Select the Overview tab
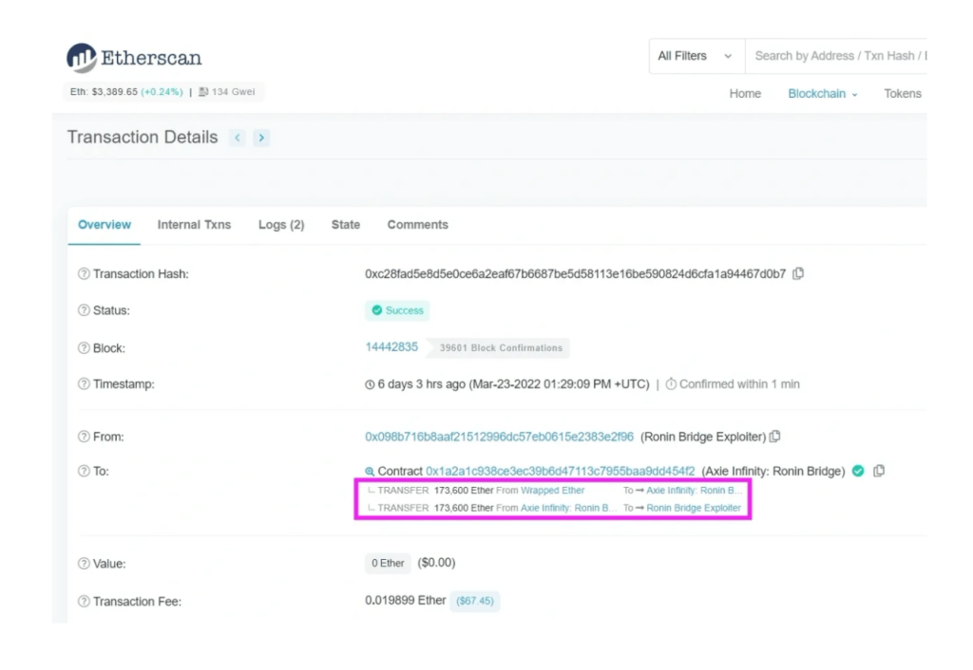This screenshot has width=973, height=670. [x=105, y=225]
